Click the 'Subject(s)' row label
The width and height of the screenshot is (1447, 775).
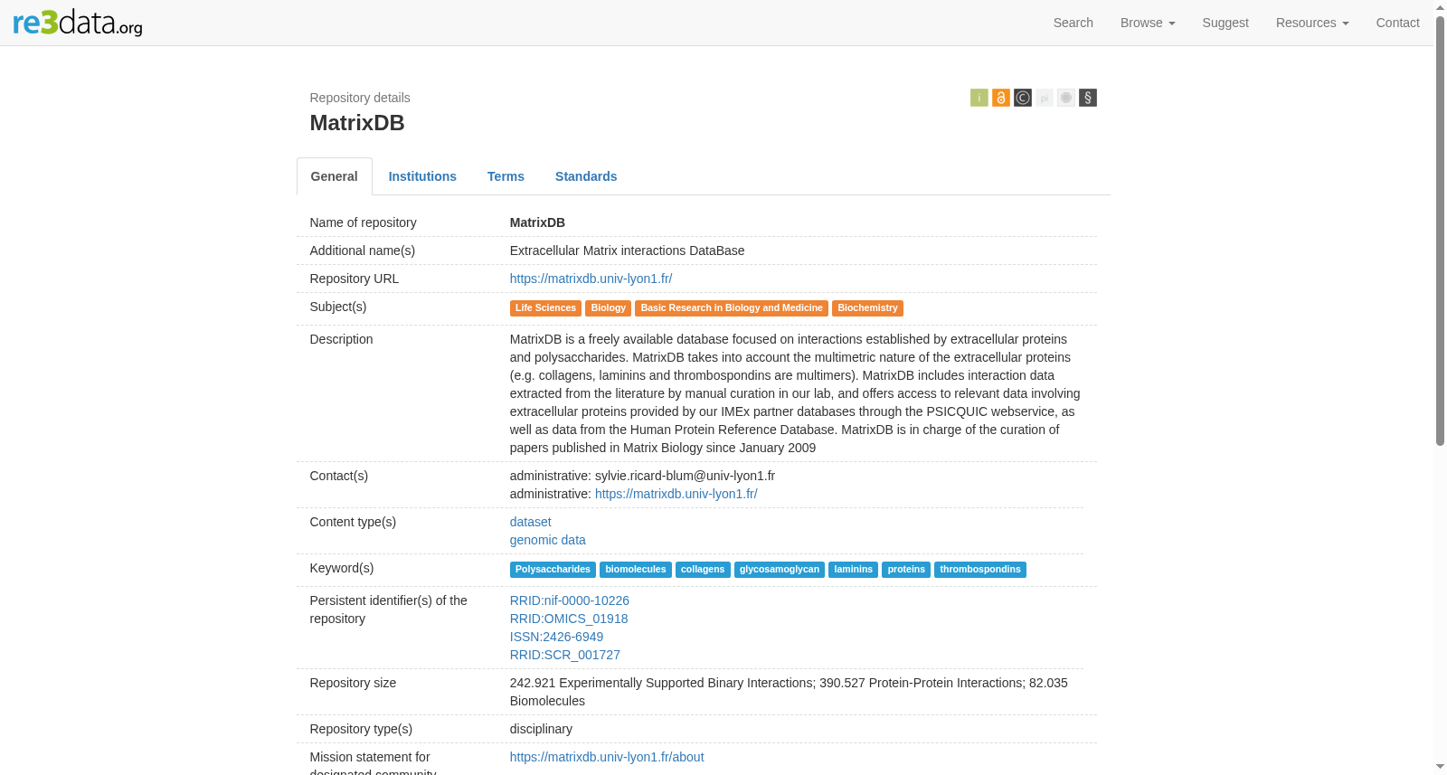point(338,307)
